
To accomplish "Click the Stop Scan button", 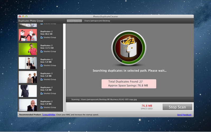I will [177, 107].
